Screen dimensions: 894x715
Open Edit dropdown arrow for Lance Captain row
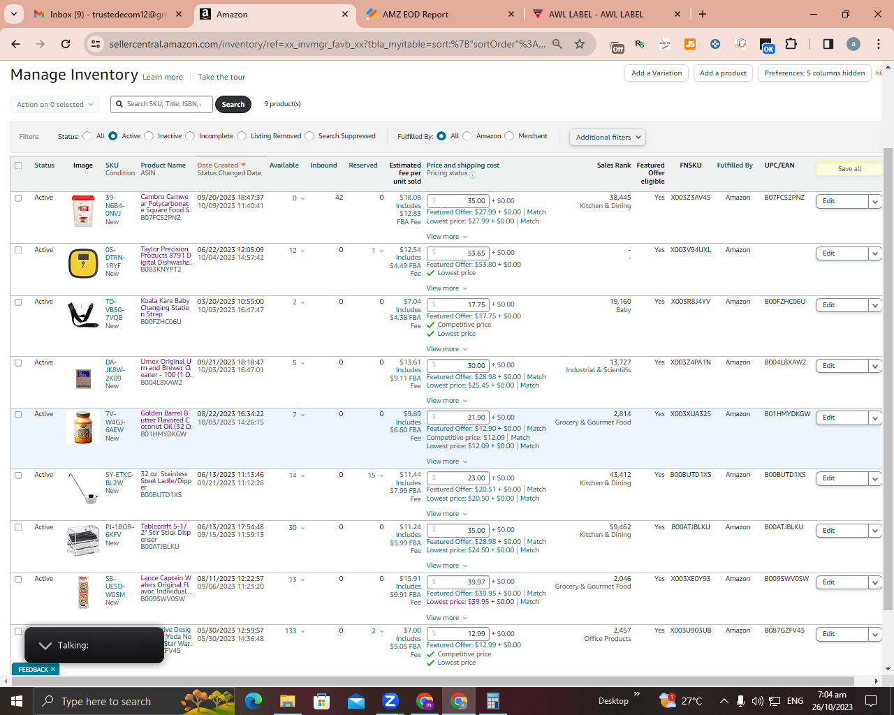tap(875, 582)
